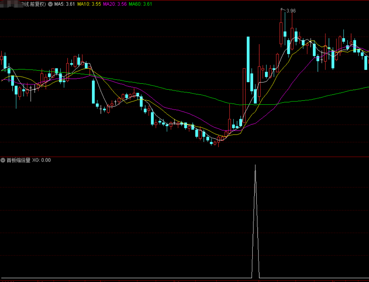Select the MA60: 3.61 moving average label
The image size is (369, 282).
(x=141, y=4)
